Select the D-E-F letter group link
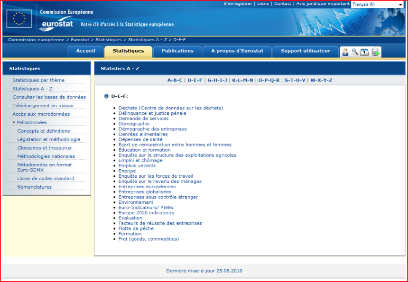 (195, 80)
